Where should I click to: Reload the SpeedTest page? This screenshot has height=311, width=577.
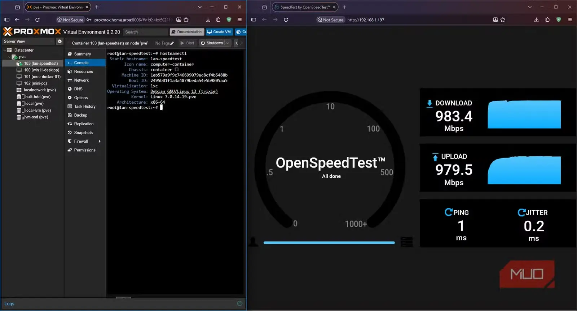point(286,20)
